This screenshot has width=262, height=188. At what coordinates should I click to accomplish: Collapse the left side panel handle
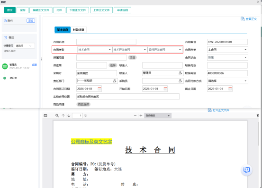click(41, 59)
